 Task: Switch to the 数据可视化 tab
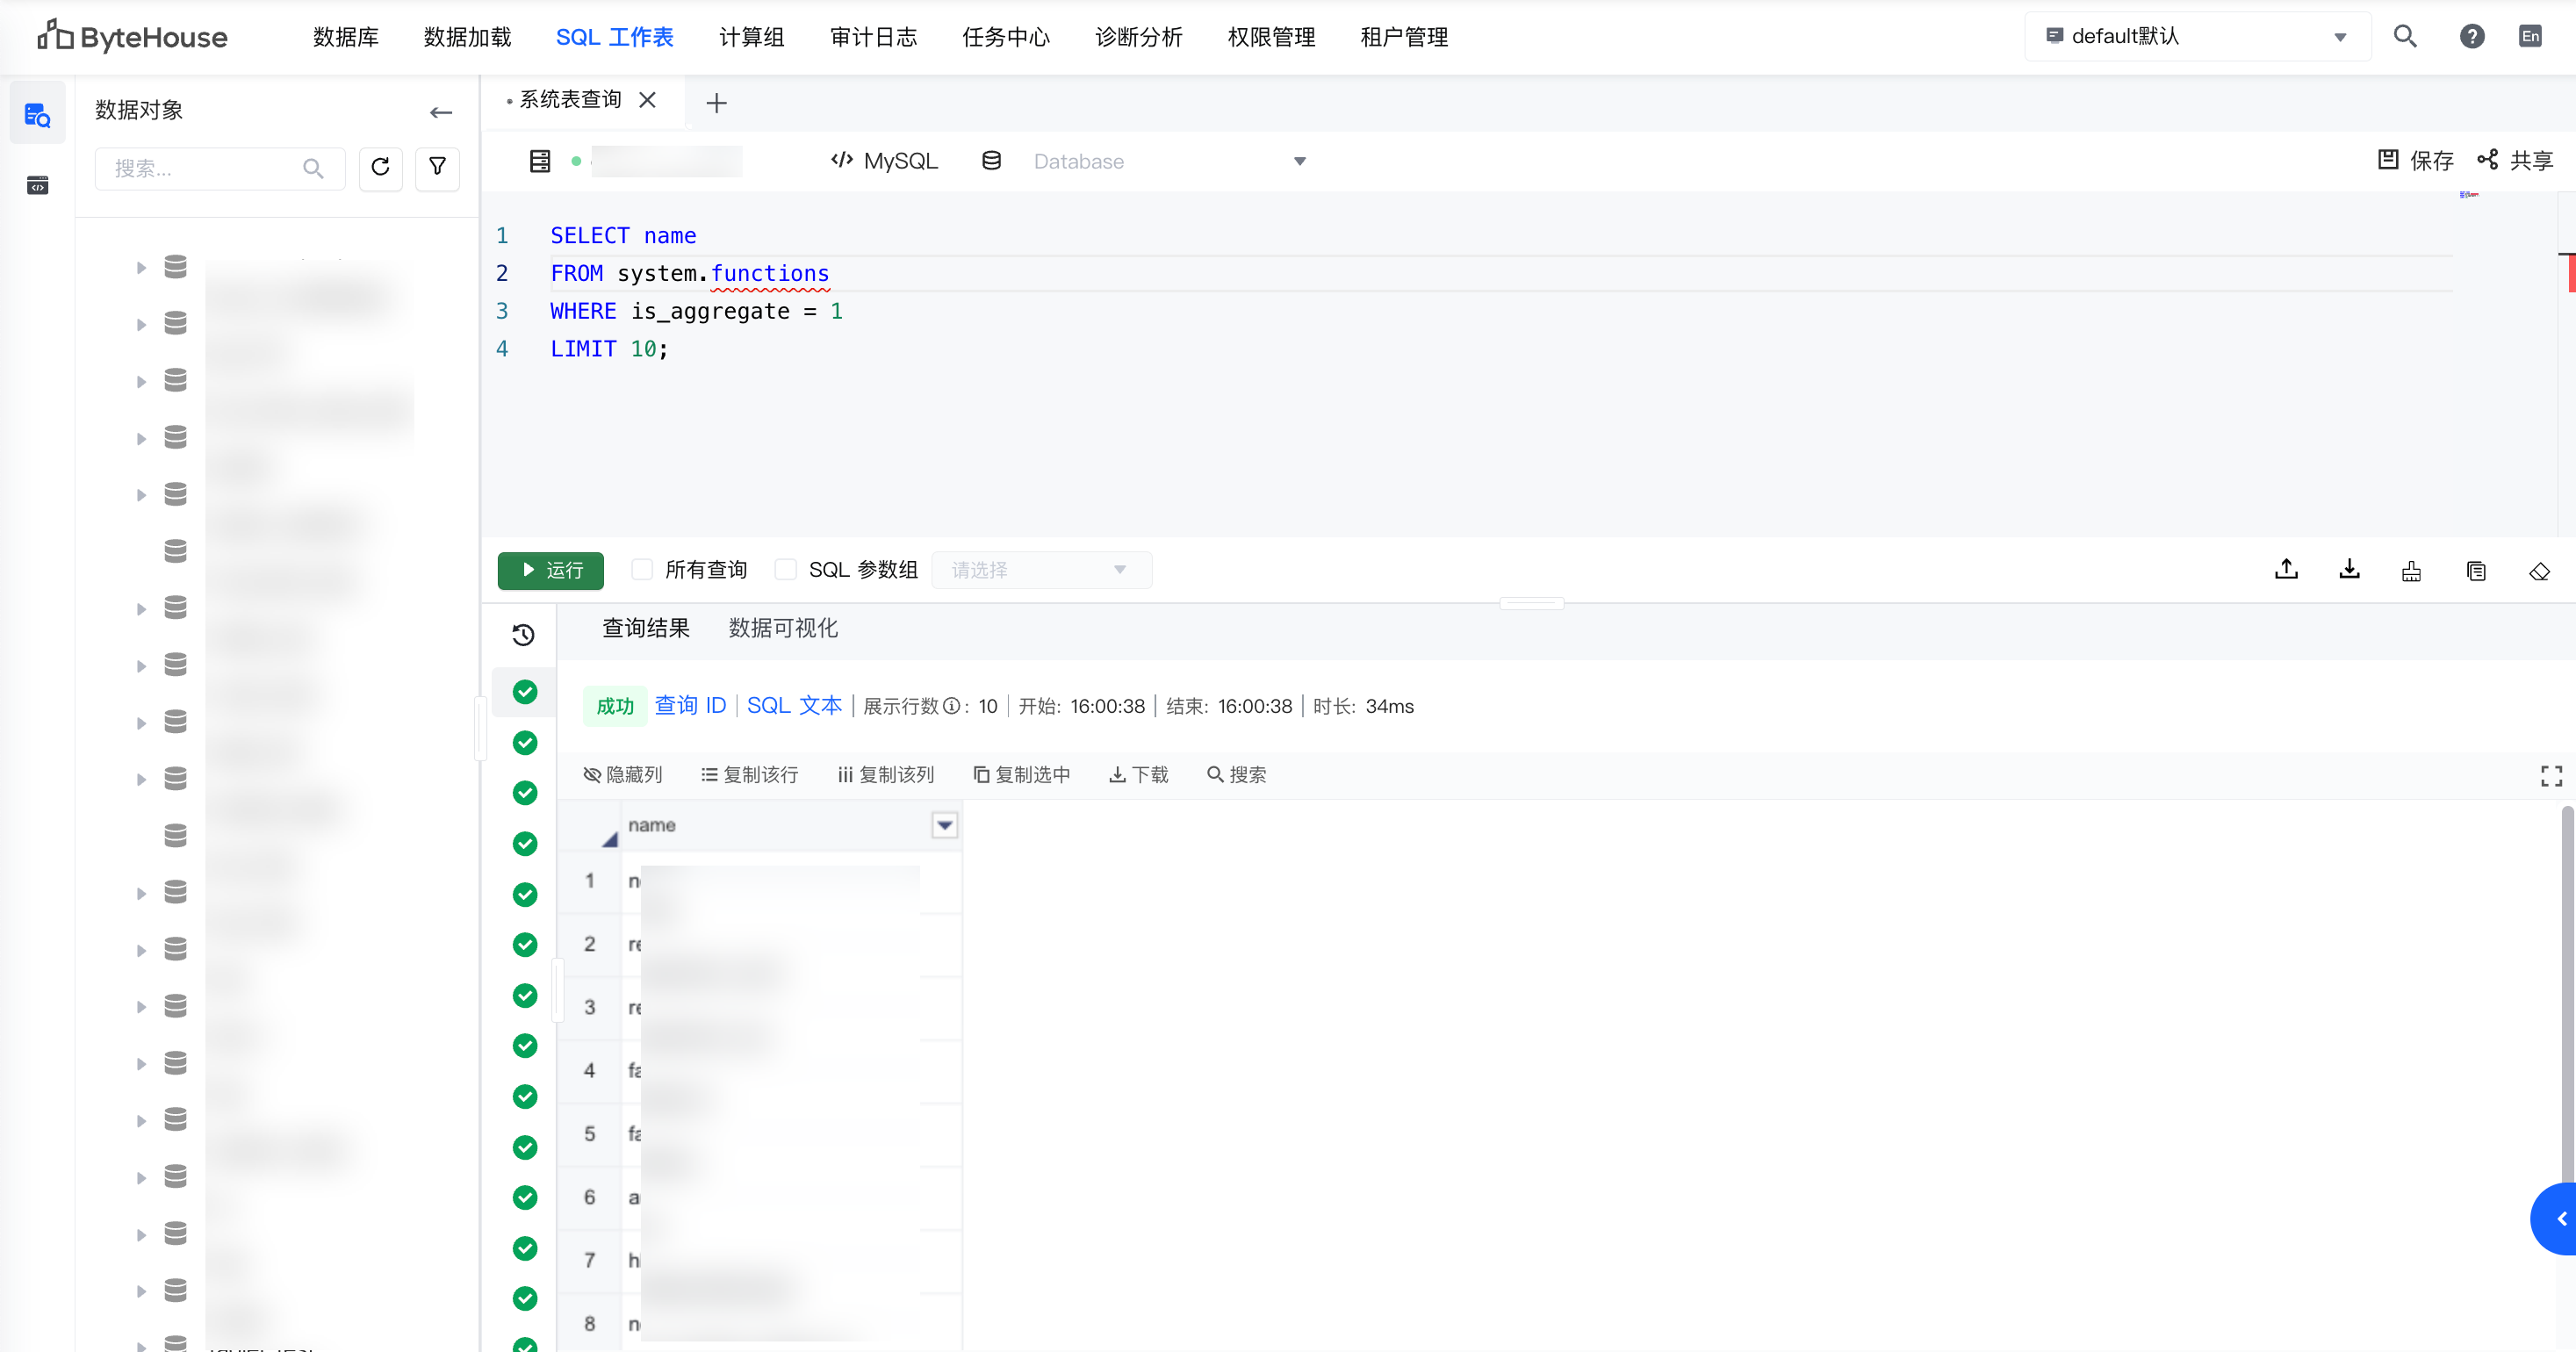pyautogui.click(x=783, y=628)
